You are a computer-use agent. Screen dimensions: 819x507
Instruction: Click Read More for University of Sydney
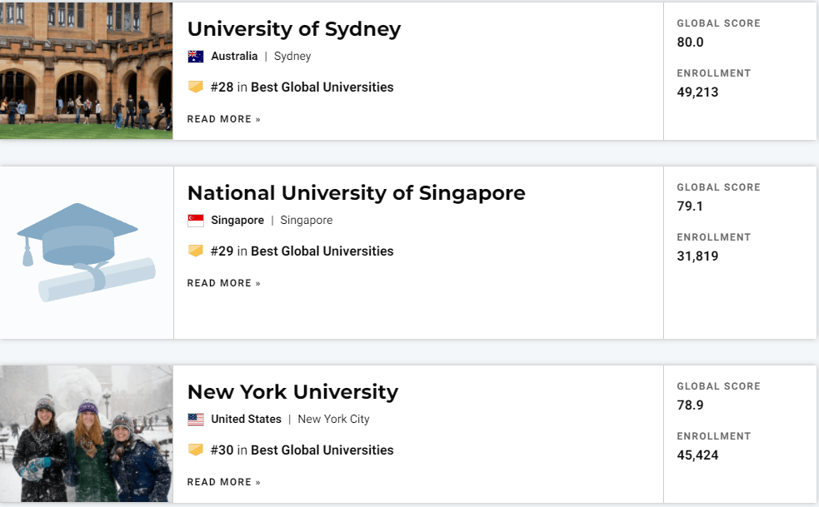tap(223, 119)
